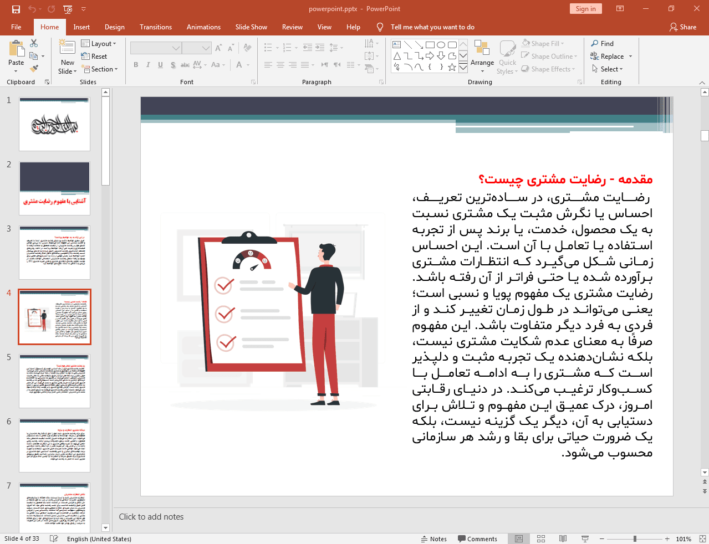Switch to Reading View
The width and height of the screenshot is (709, 544).
(563, 538)
